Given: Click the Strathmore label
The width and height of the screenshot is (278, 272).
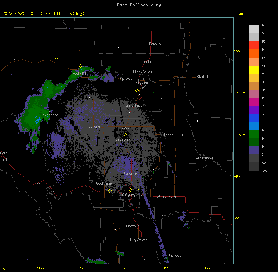Looking at the screenshot, I should coord(166,196).
